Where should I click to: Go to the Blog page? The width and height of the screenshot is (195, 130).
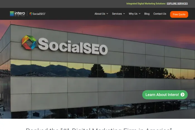tap(147, 14)
